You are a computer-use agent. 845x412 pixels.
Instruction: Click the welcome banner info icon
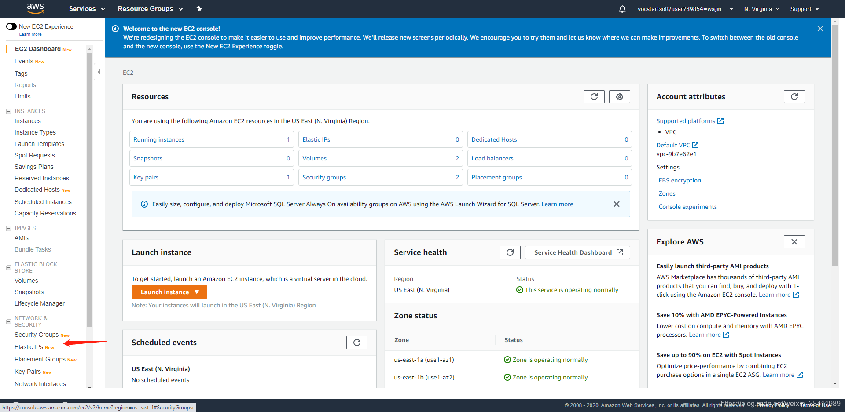pos(115,29)
